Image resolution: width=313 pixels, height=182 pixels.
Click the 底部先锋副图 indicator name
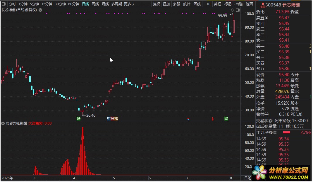tap(16, 123)
